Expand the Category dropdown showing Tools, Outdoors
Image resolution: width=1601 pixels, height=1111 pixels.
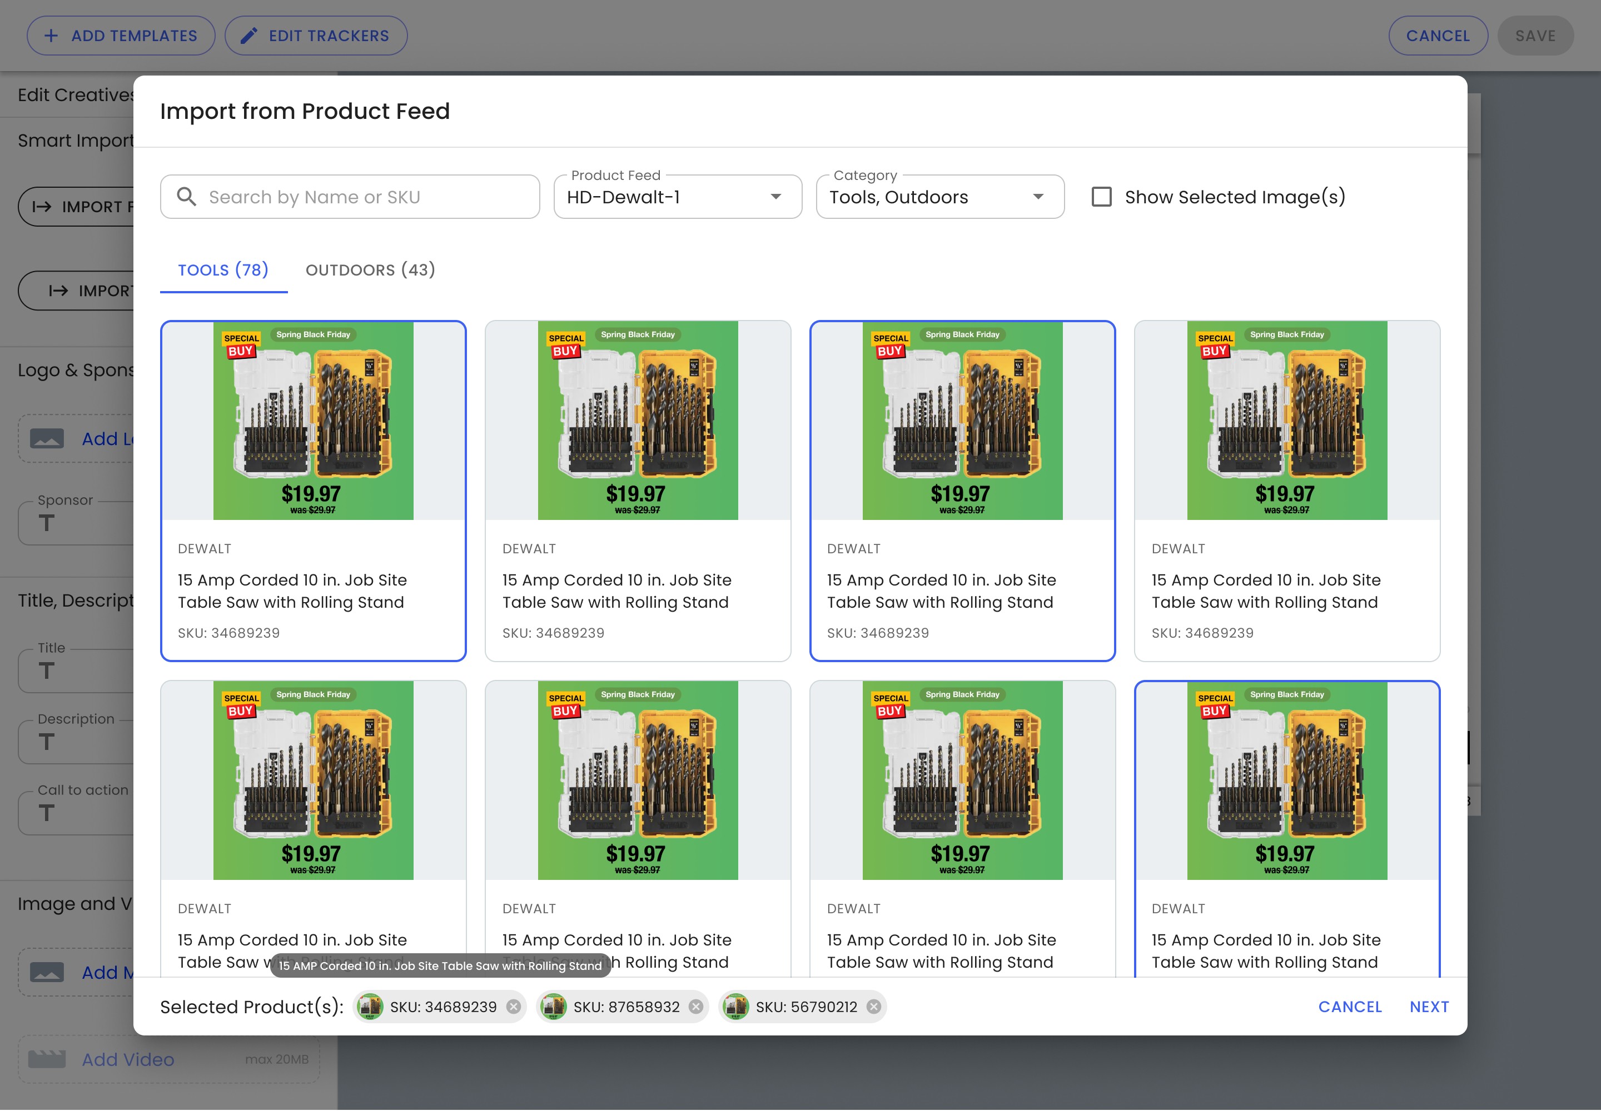940,197
